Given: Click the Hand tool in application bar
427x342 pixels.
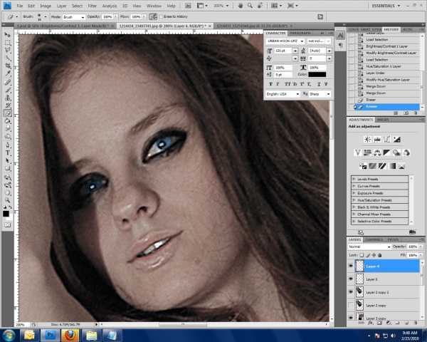Looking at the screenshot, I should (241, 6).
